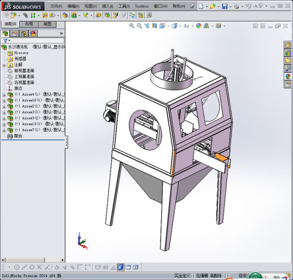293x280 pixels.
Task: Click the Save floppy disk icon
Action: tap(225, 6)
